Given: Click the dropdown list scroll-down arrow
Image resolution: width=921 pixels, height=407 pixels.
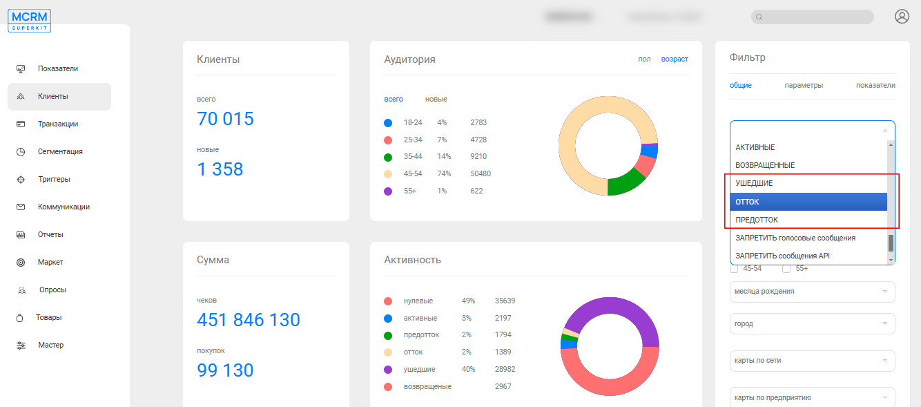Looking at the screenshot, I should pos(891,260).
